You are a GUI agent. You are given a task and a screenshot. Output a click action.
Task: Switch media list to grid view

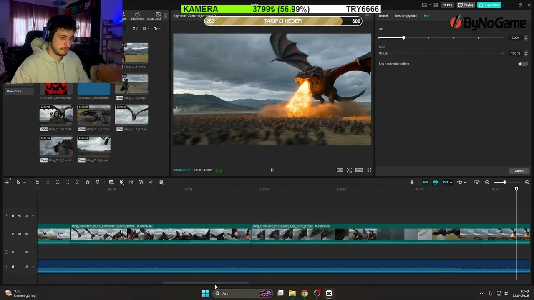pos(135,28)
